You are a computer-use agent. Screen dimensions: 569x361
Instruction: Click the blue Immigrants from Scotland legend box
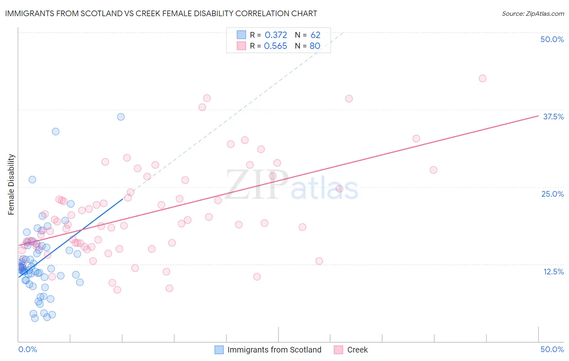(219, 350)
